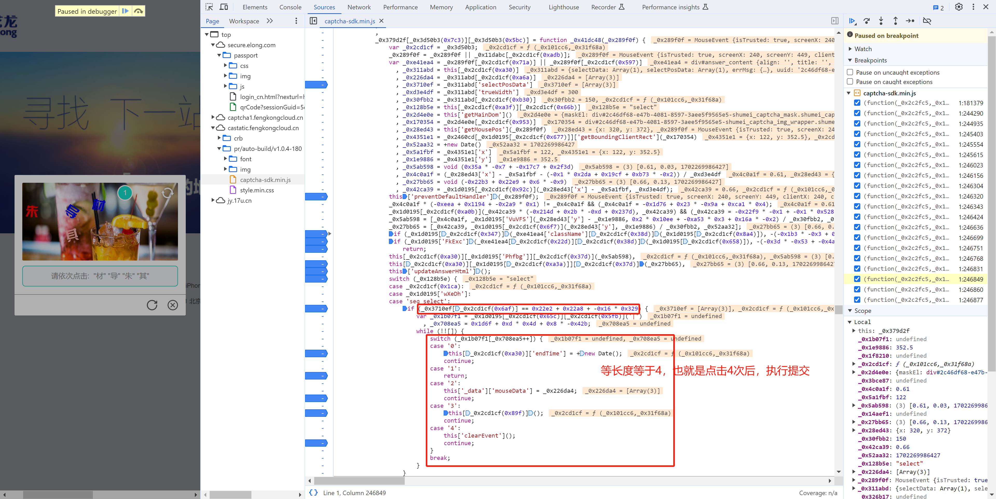This screenshot has width=996, height=499.
Task: Open the Security tab
Action: (x=519, y=7)
